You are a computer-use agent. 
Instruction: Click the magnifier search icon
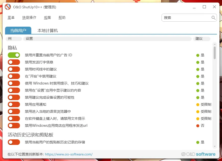pos(213,18)
